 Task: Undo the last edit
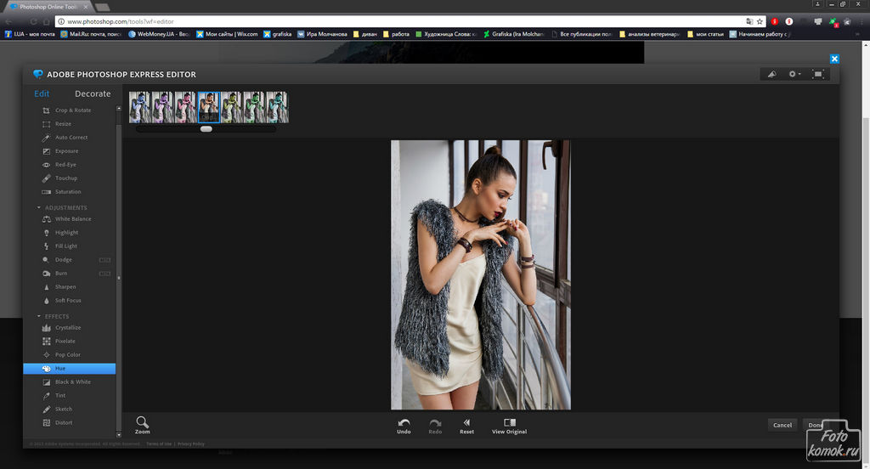(404, 425)
